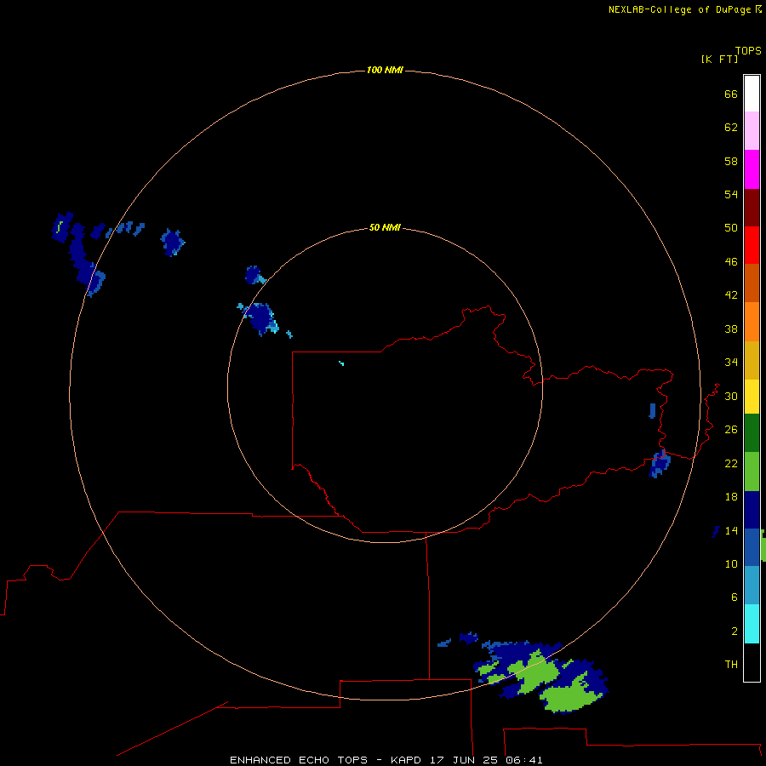The image size is (766, 766).
Task: Click the '46' legend value
Action: coord(731,262)
